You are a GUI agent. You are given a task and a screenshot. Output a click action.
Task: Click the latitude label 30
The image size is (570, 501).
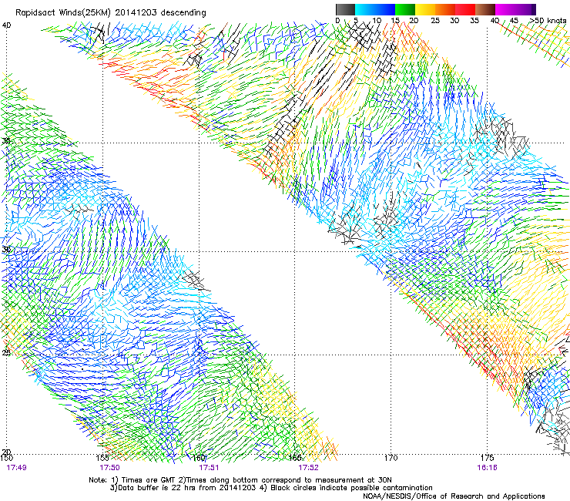coord(6,250)
